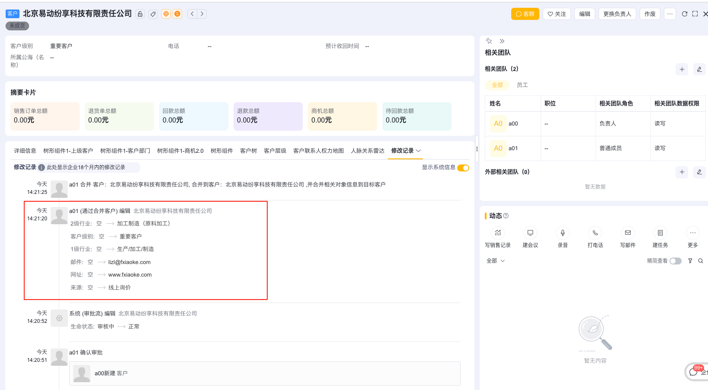Click 更多 ellipsis in the 动态 action row

(692, 233)
